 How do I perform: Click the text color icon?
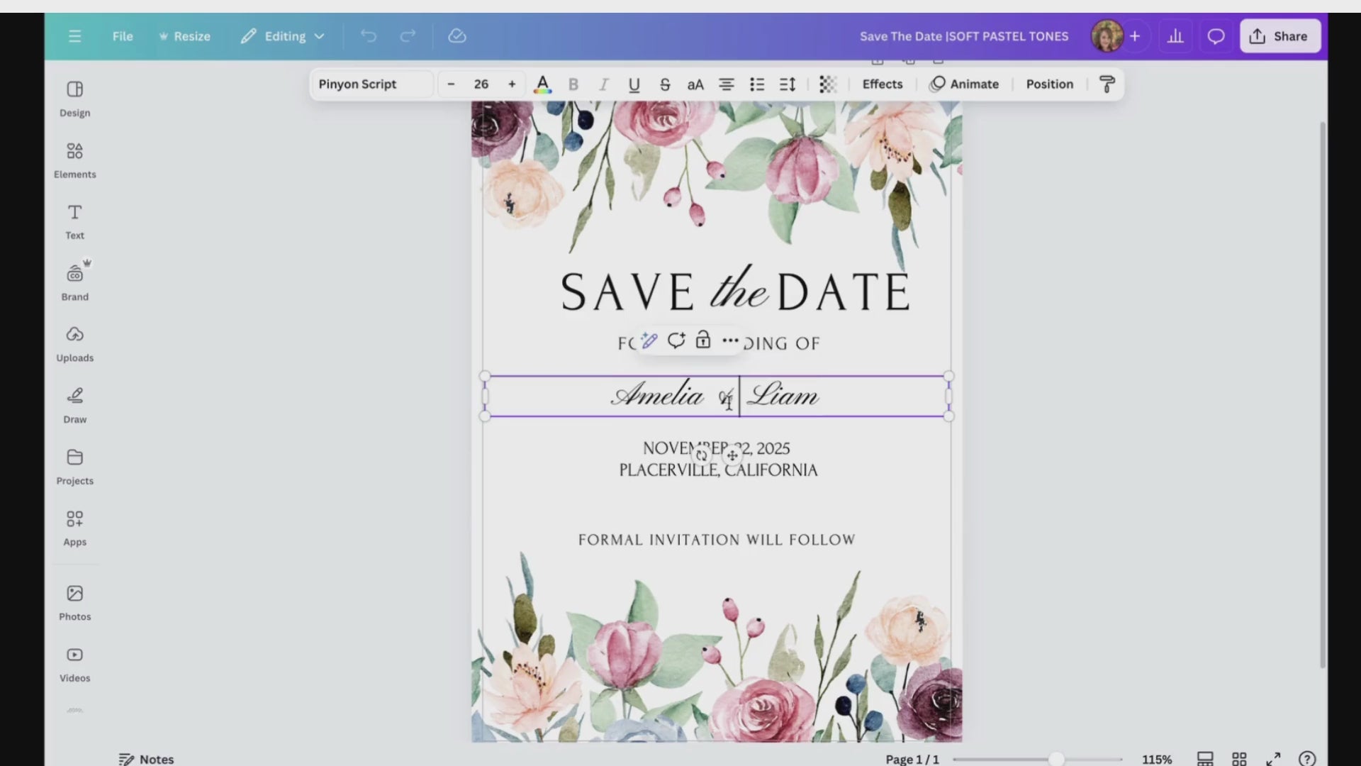(542, 84)
